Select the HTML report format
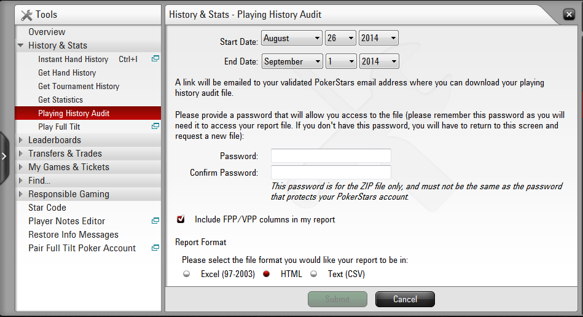 tap(267, 274)
